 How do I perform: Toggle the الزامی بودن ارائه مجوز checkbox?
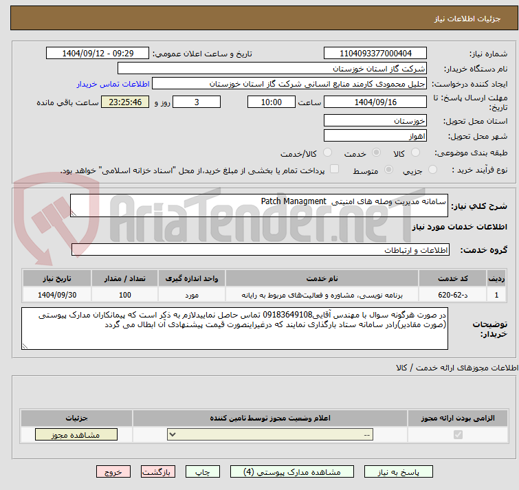[x=458, y=435]
